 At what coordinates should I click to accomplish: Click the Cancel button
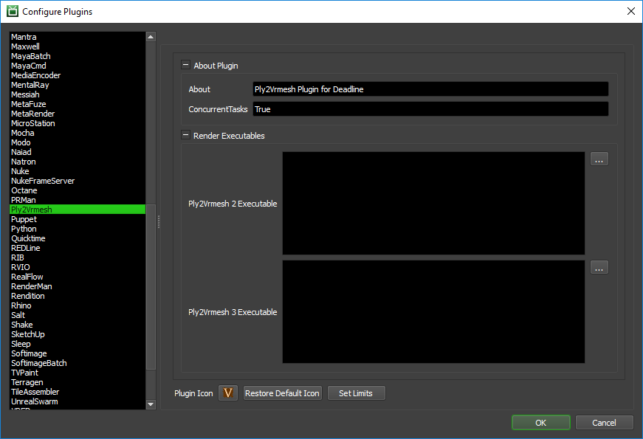tap(604, 423)
